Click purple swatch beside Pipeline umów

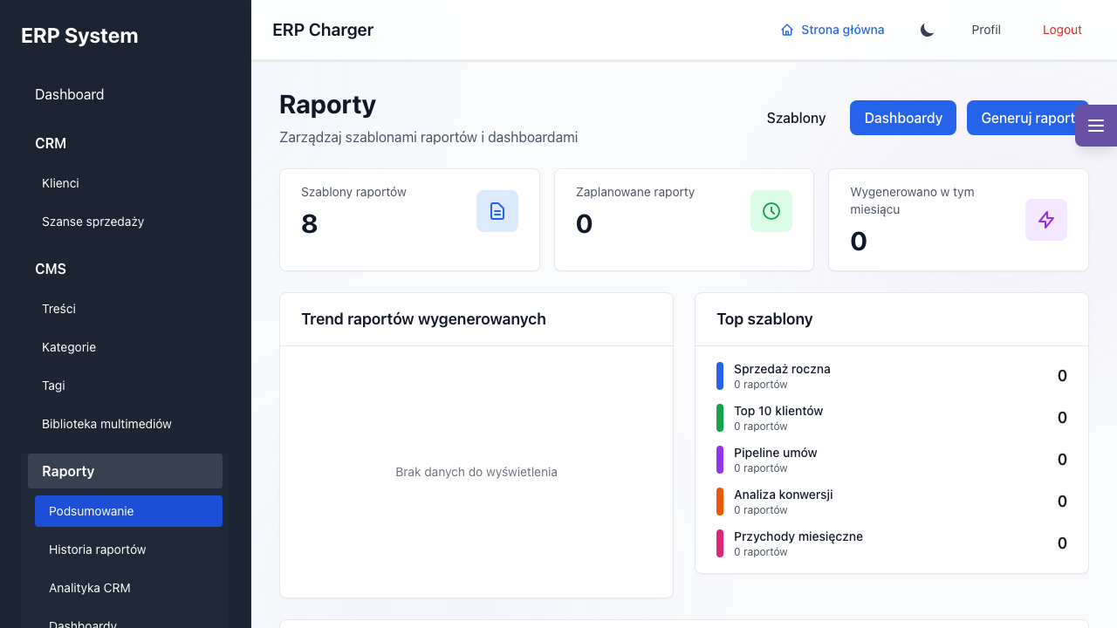[720, 460]
